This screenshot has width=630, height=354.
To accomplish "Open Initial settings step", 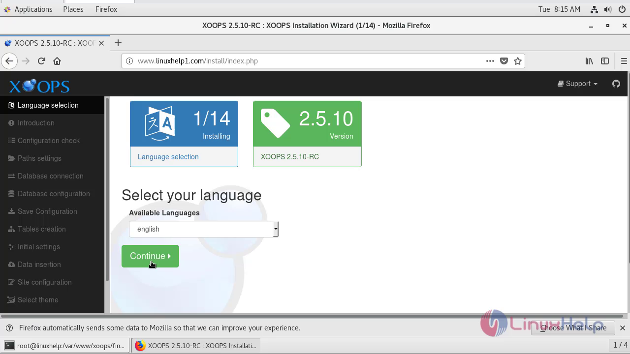I will (x=52, y=247).
